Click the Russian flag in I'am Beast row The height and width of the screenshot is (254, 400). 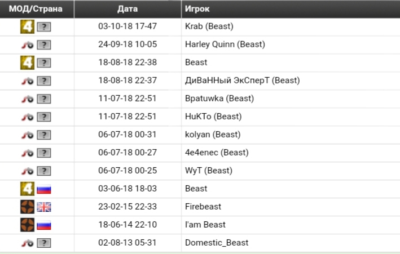click(x=44, y=225)
